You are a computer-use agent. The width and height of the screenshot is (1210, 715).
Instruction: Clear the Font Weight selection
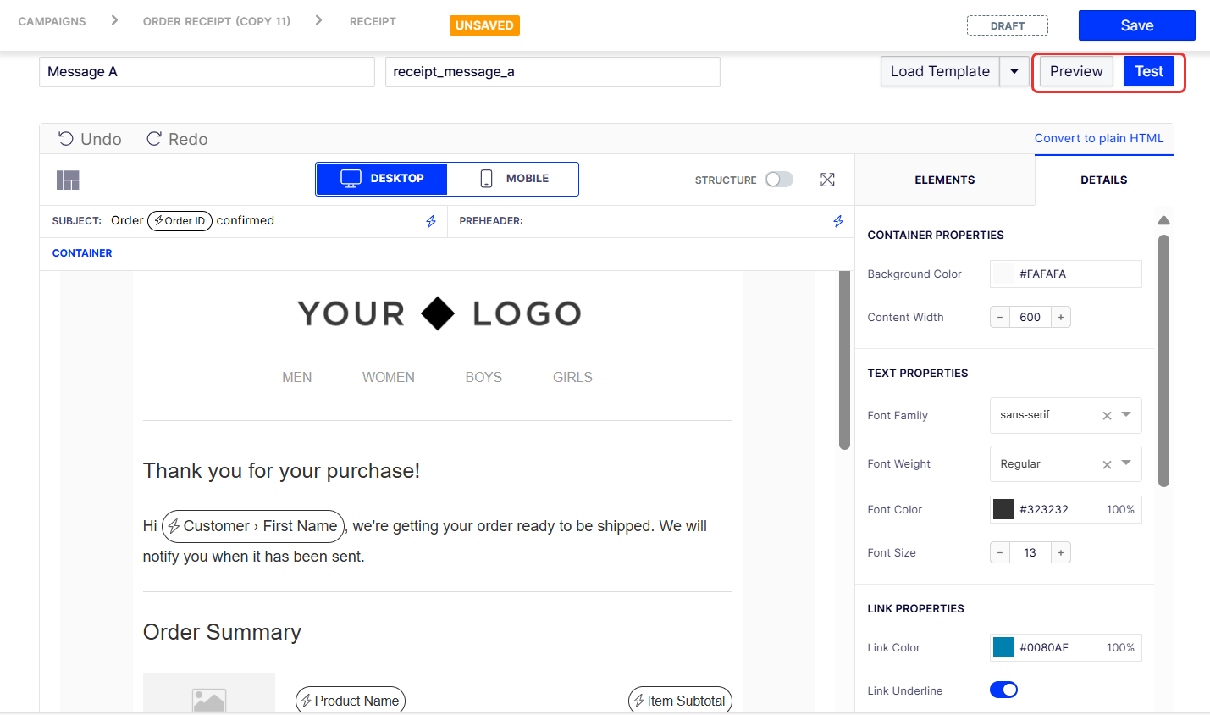tap(1107, 464)
